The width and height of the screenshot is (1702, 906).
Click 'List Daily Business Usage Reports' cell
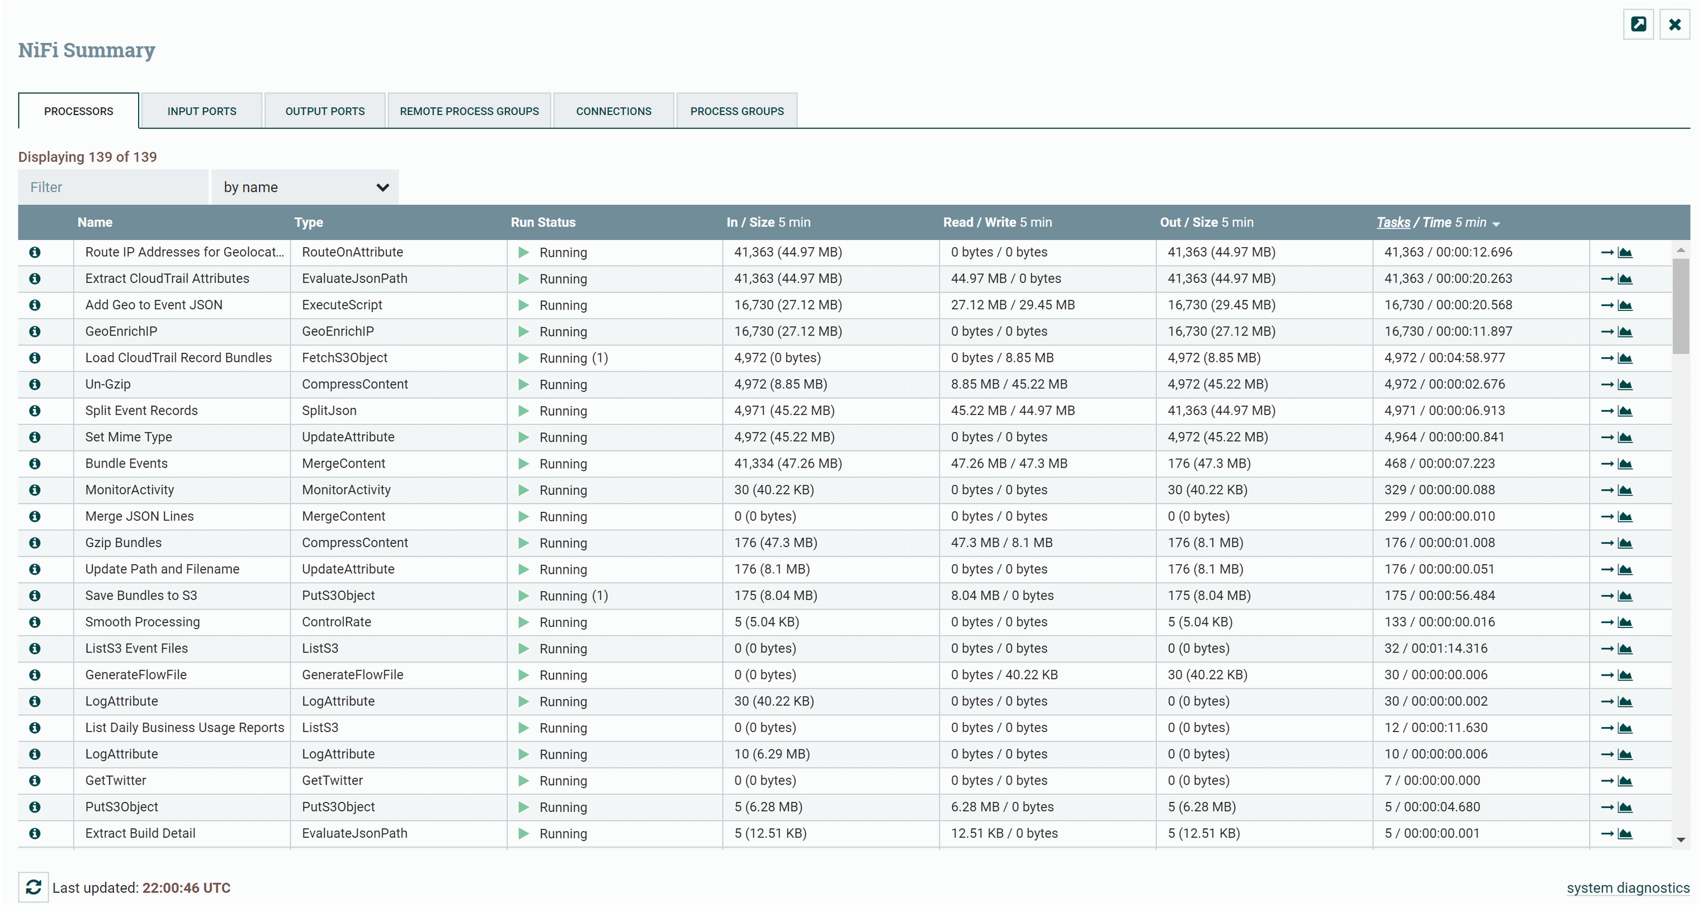[x=185, y=728]
